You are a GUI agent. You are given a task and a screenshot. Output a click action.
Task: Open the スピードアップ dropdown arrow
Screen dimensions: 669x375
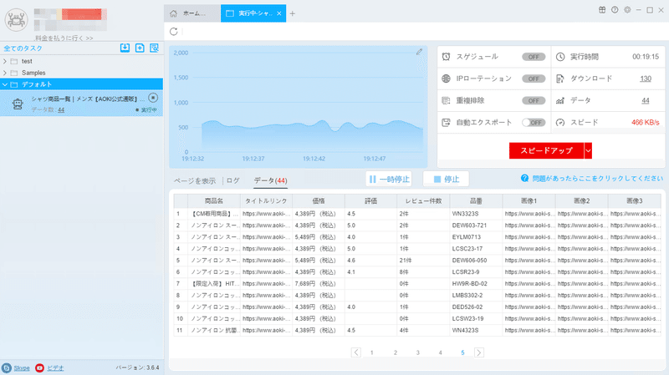[588, 150]
